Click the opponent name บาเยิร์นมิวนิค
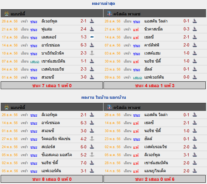207x184 pixels. click(52, 53)
